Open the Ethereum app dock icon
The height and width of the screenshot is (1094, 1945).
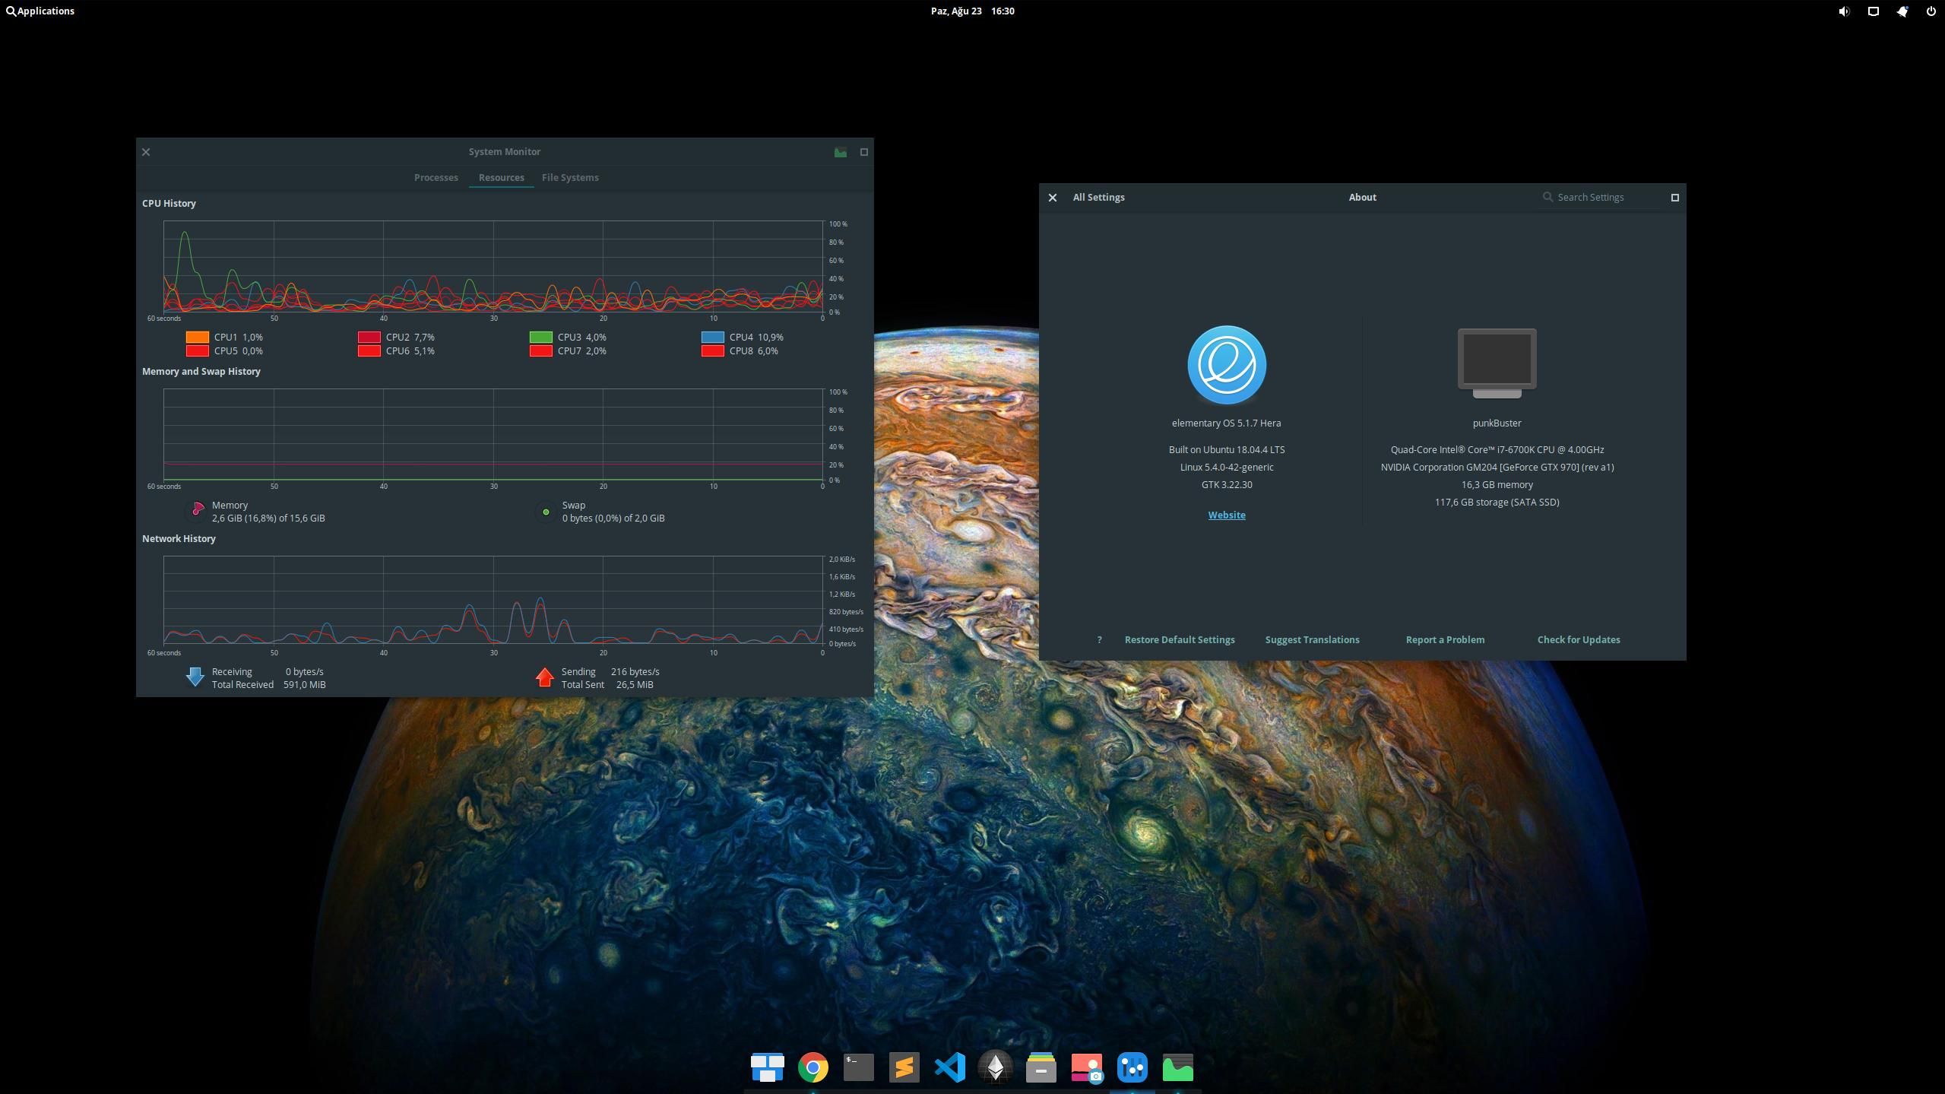[995, 1067]
